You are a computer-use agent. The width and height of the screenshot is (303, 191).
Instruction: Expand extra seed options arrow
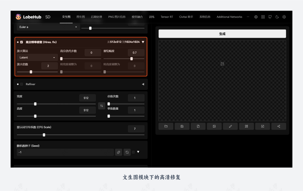pyautogui.click(x=138, y=152)
